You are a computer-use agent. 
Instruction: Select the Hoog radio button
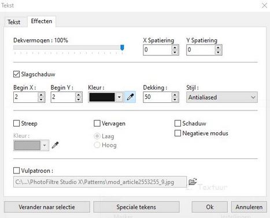point(97,145)
